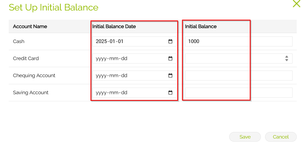Click the Initial Balance column header
The width and height of the screenshot is (302, 143).
(201, 26)
